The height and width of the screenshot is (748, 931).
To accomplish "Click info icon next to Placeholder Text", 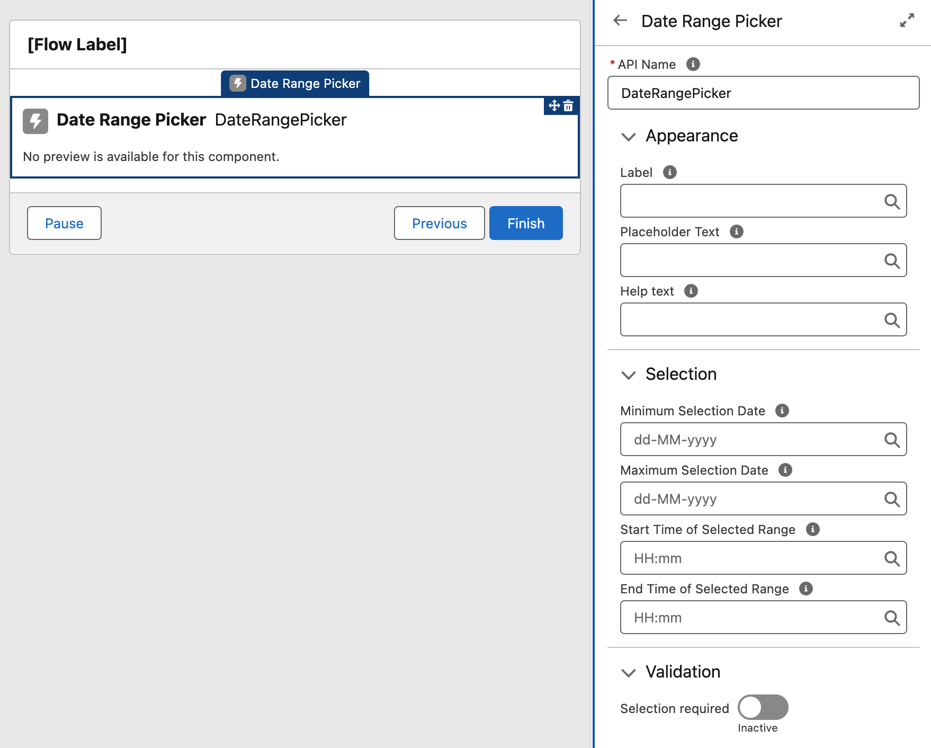I will (x=736, y=231).
